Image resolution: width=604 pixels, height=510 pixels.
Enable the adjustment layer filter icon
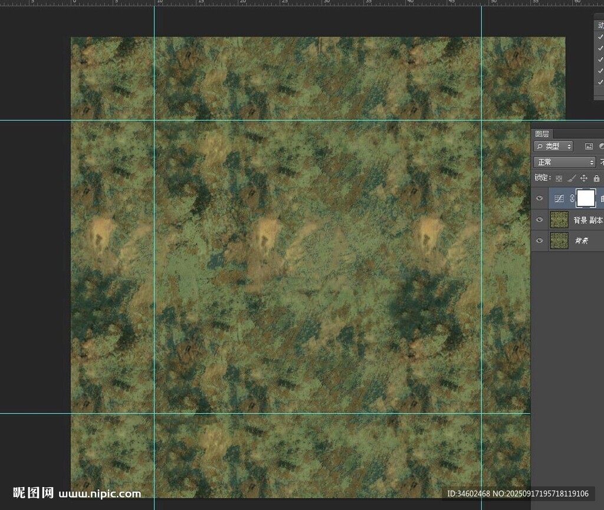pyautogui.click(x=601, y=146)
